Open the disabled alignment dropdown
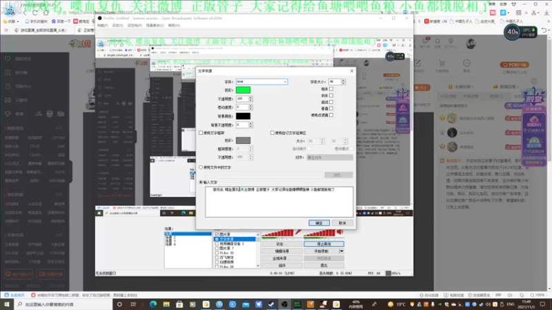This screenshot has height=310, width=552. (x=330, y=158)
